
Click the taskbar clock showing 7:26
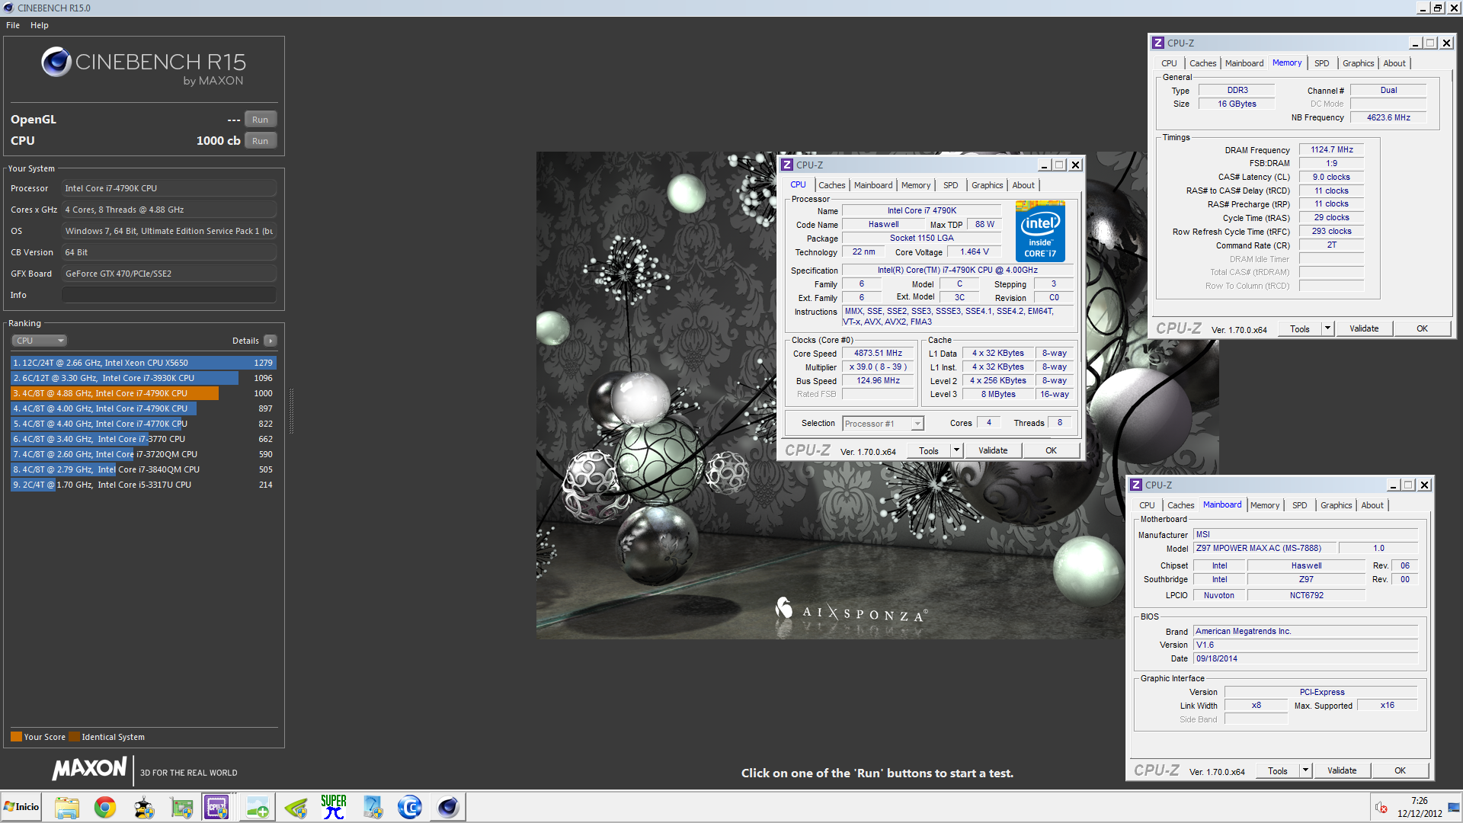point(1419,807)
